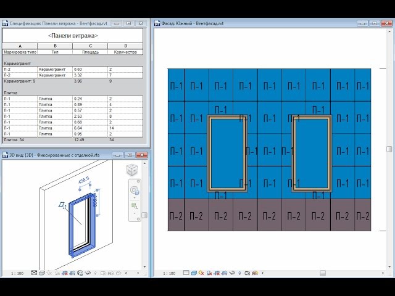The height and width of the screenshot is (296, 395).
Task: Toggle Show Crop Region in the 3D view bar
Action: click(x=72, y=273)
